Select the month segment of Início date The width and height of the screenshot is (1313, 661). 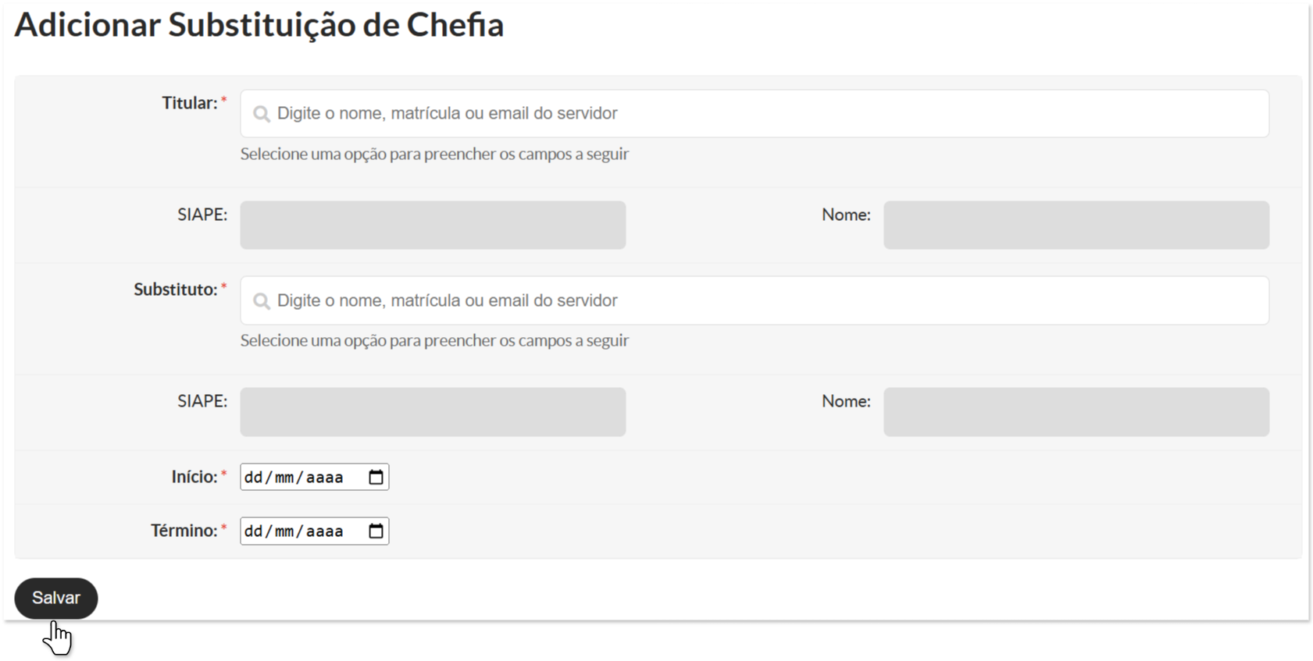click(x=284, y=477)
